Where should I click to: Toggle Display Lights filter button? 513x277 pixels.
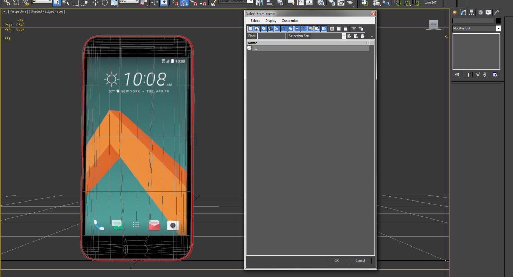(x=264, y=29)
